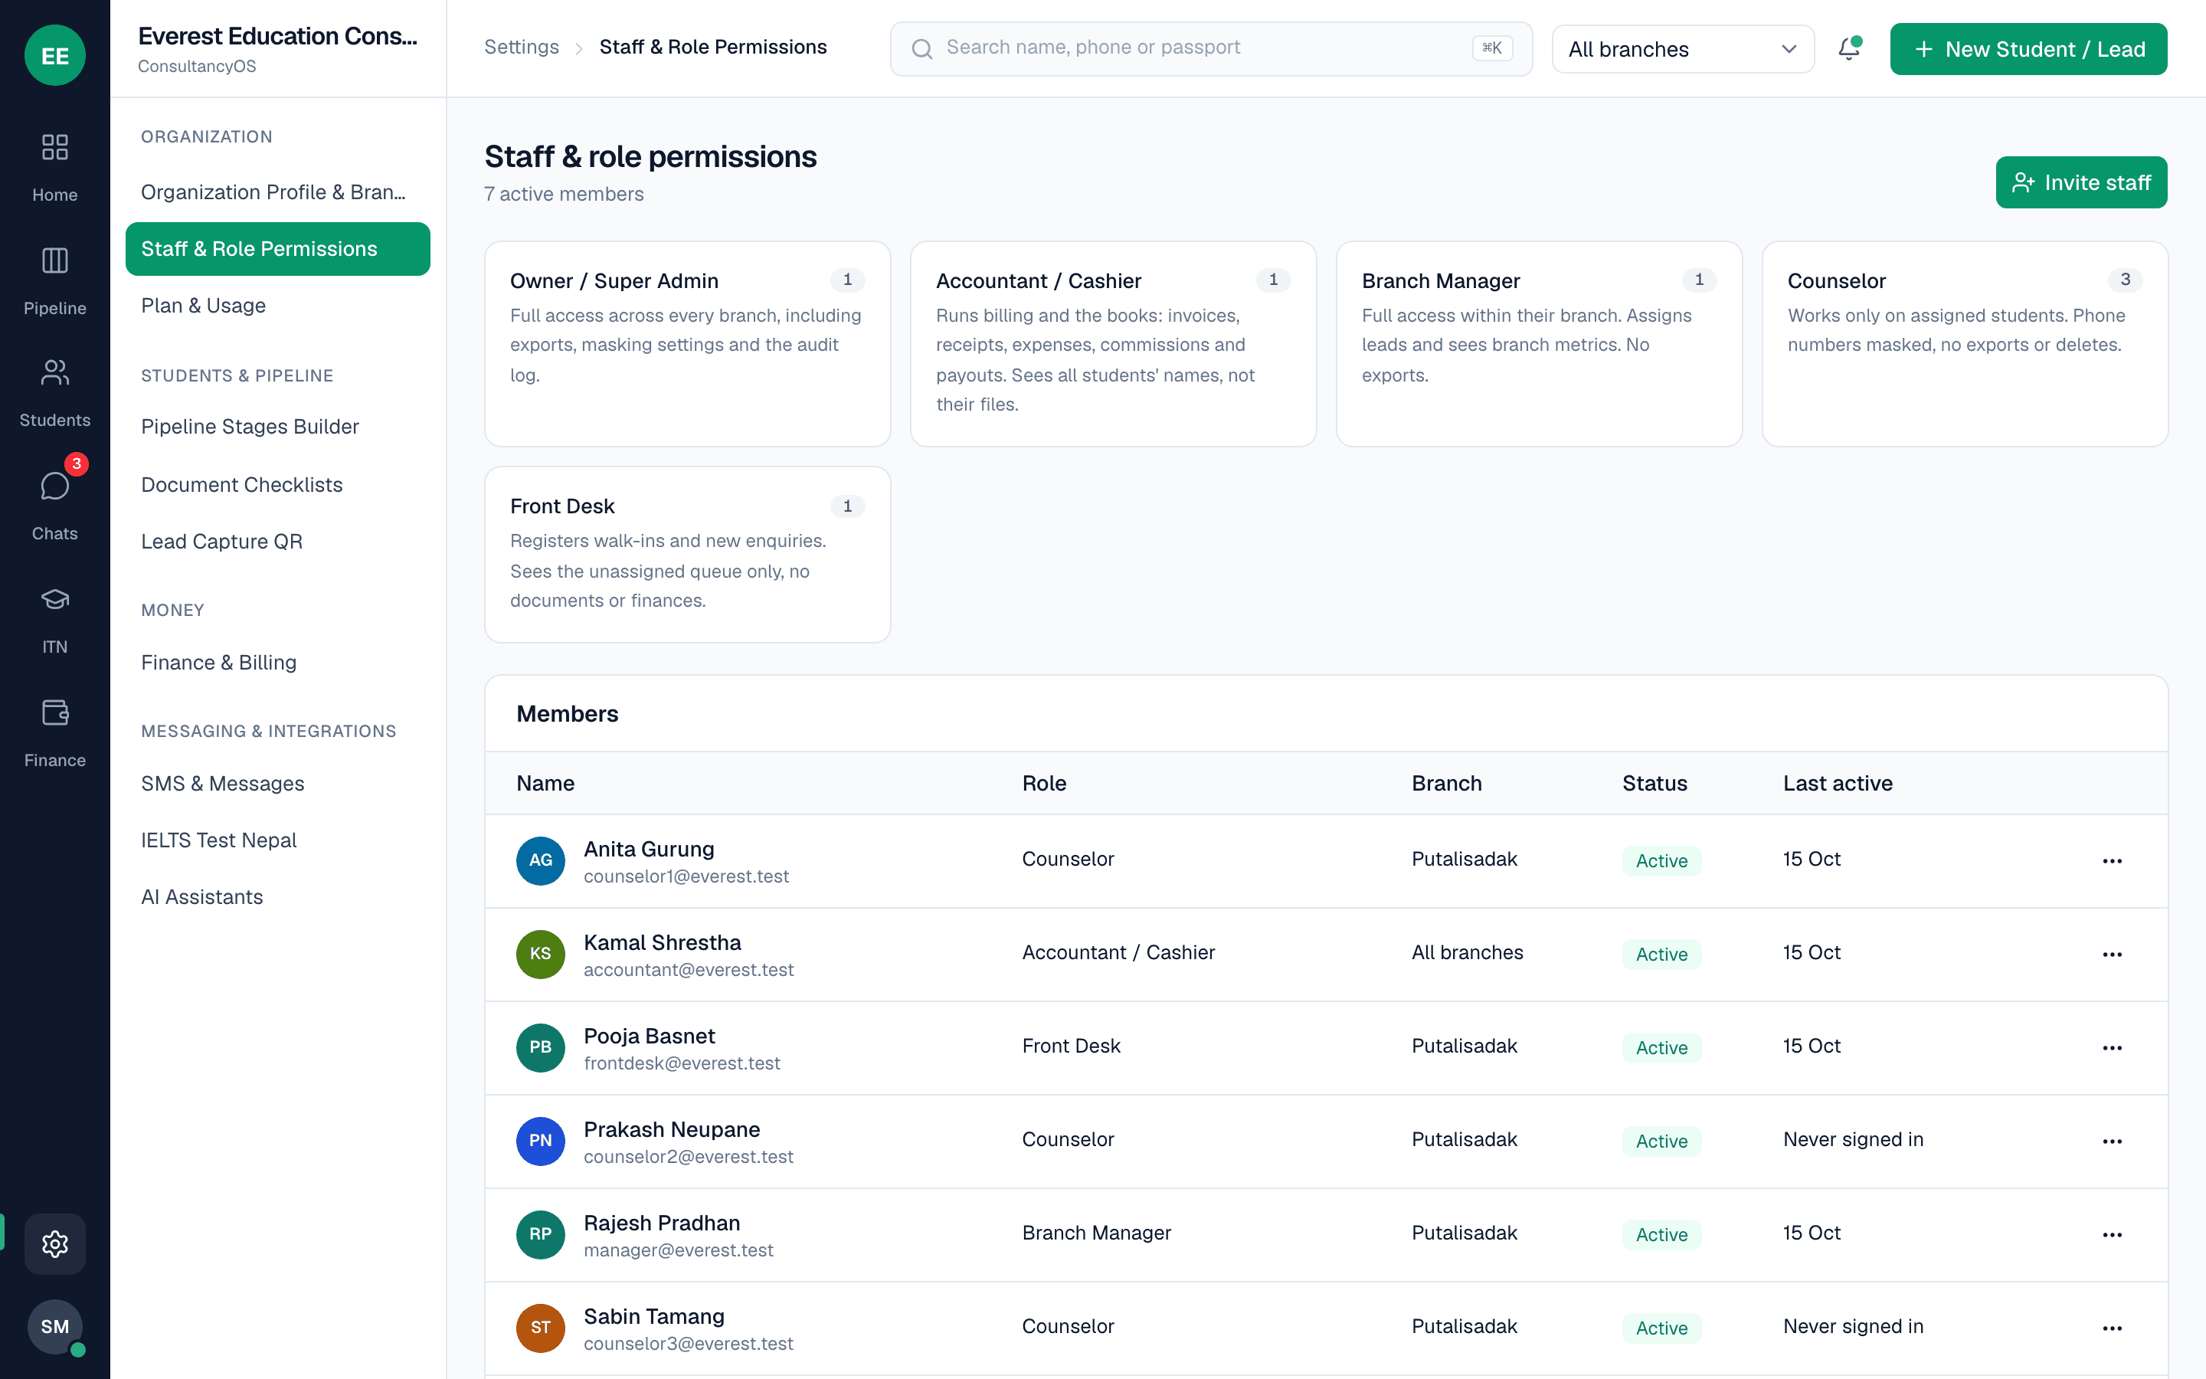Click accountant@everest.test email
The image size is (2206, 1379).
[689, 969]
